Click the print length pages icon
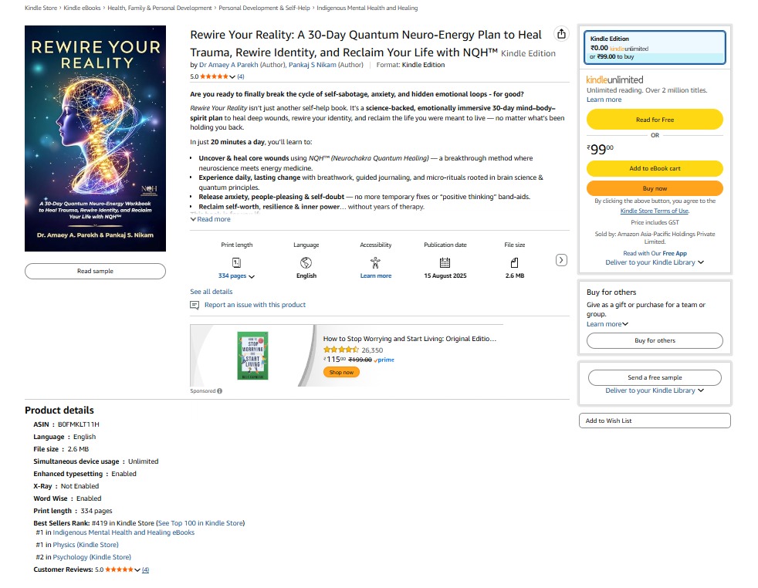Screen dimensions: 758x588 [x=237, y=262]
